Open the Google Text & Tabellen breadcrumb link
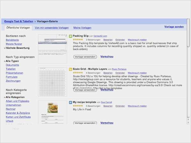 coord(19,21)
